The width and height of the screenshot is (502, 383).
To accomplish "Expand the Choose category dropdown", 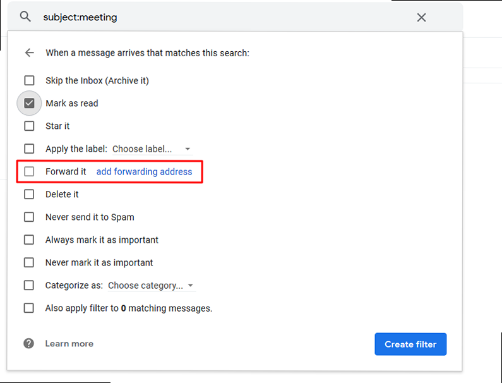I will coord(151,286).
